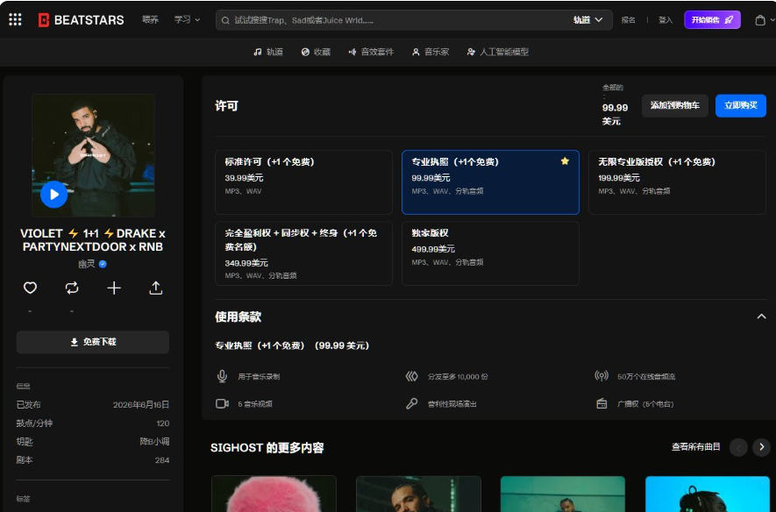Click live performance icon for 营利性现场演出
The width and height of the screenshot is (776, 512).
412,403
